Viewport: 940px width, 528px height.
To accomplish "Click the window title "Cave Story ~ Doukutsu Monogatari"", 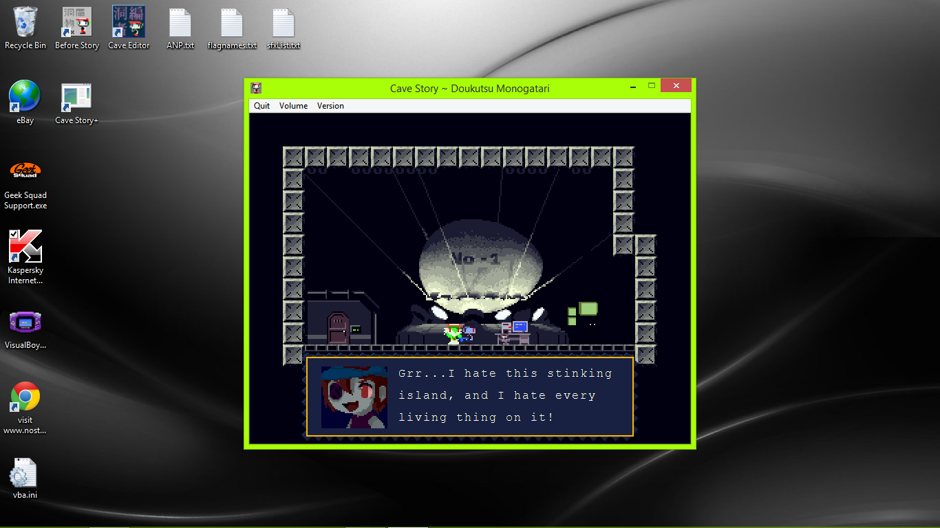I will [x=469, y=88].
